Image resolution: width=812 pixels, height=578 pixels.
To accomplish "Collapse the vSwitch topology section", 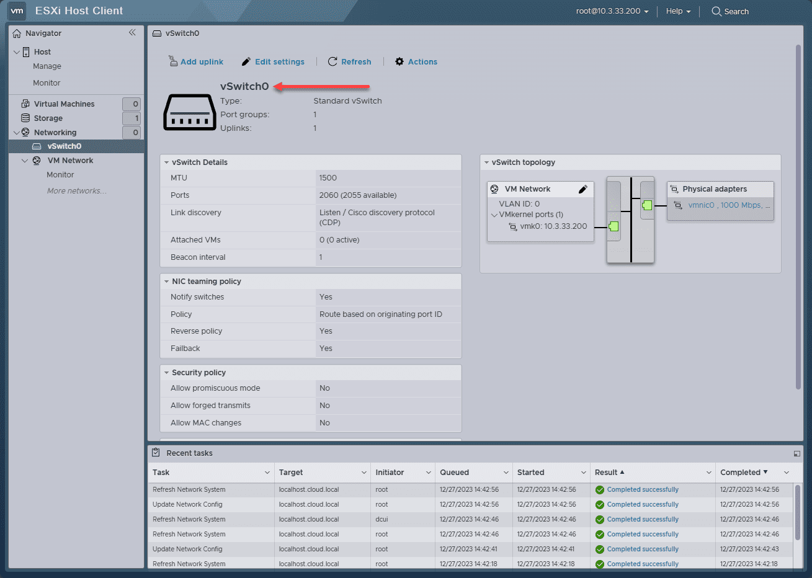I will pos(486,162).
